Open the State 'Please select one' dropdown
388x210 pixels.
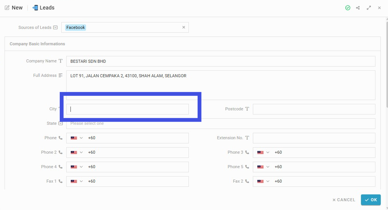[221, 123]
